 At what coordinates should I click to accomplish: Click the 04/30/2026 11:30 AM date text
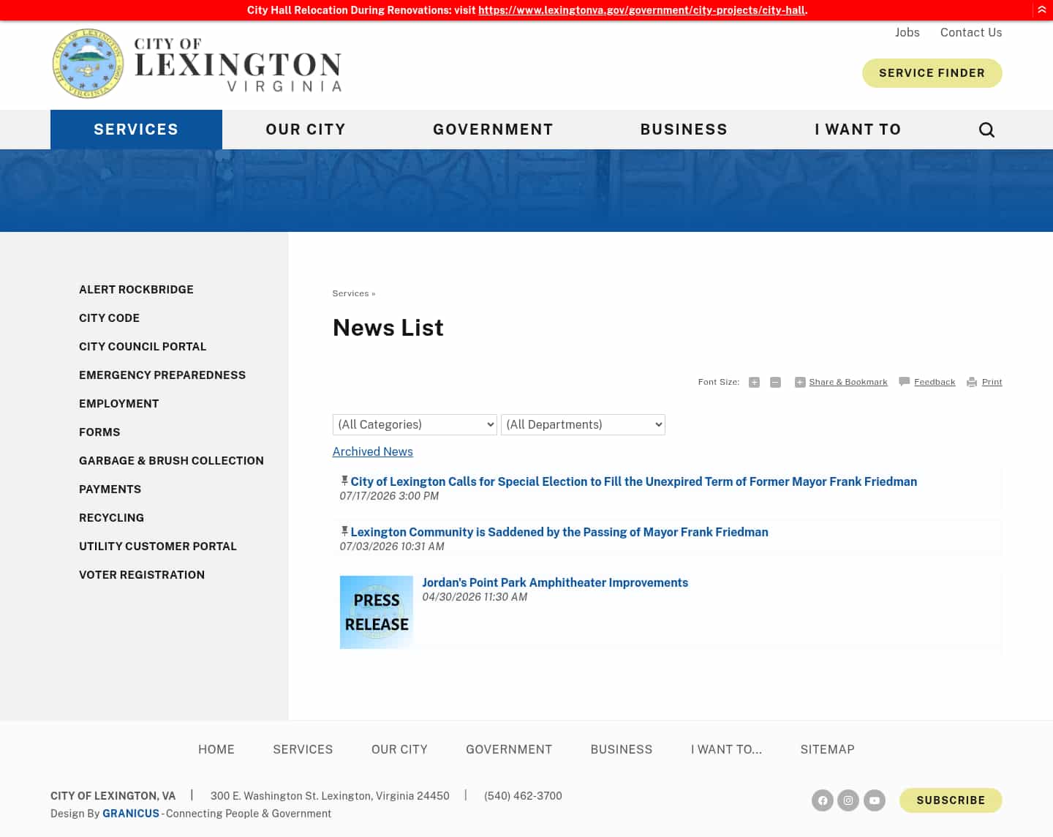[475, 597]
